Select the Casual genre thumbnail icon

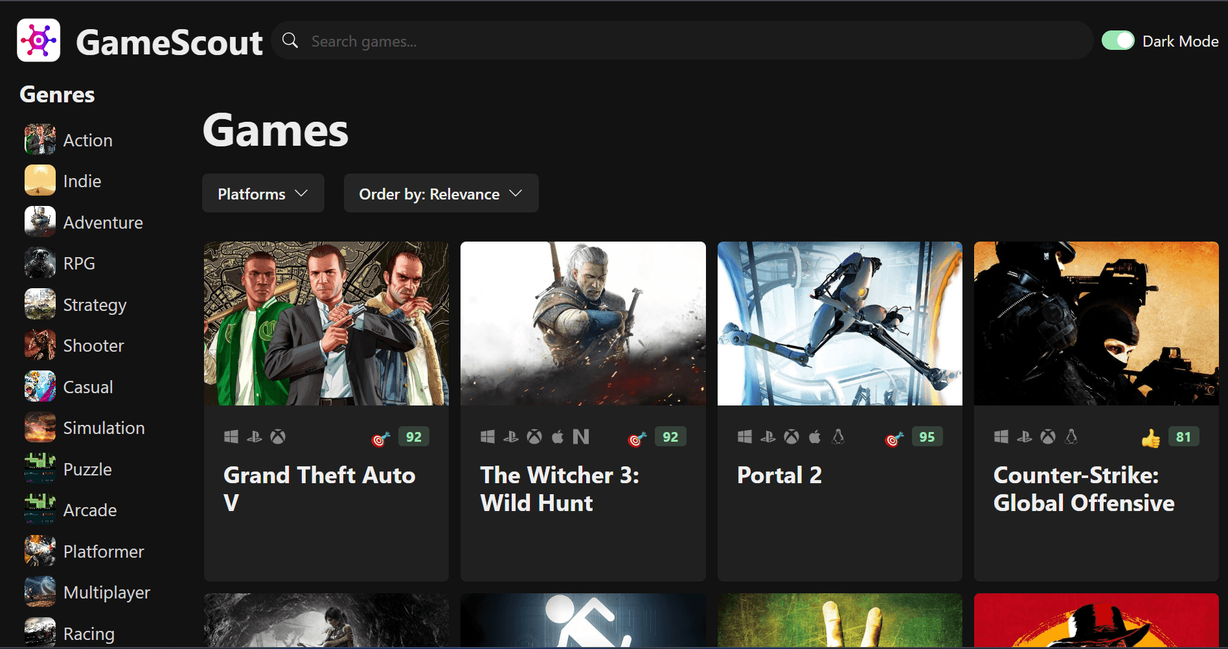[40, 387]
